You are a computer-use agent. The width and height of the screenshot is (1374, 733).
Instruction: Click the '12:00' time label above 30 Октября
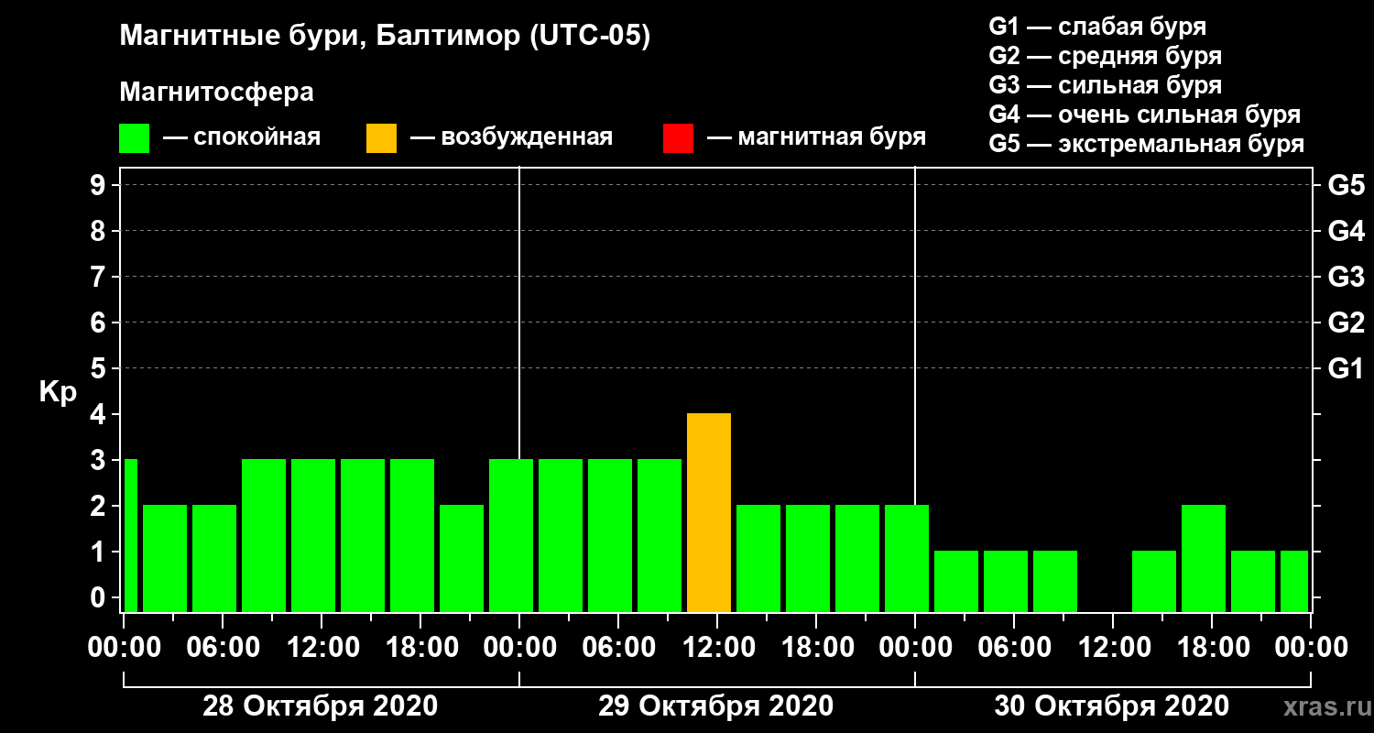click(x=1113, y=647)
